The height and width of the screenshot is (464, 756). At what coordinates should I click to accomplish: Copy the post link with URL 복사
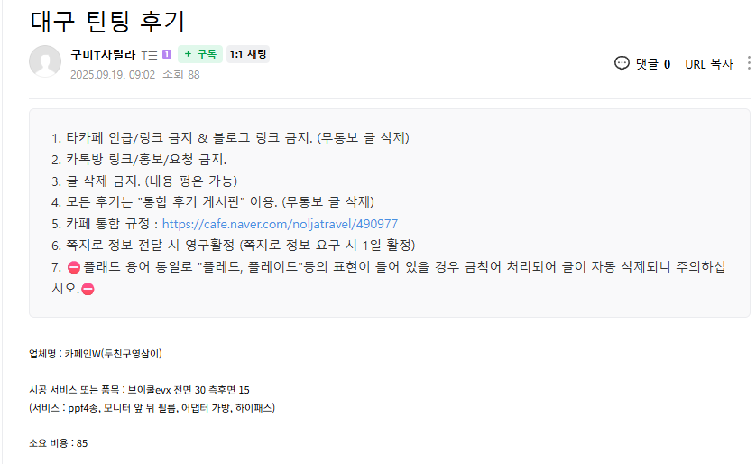tap(709, 63)
